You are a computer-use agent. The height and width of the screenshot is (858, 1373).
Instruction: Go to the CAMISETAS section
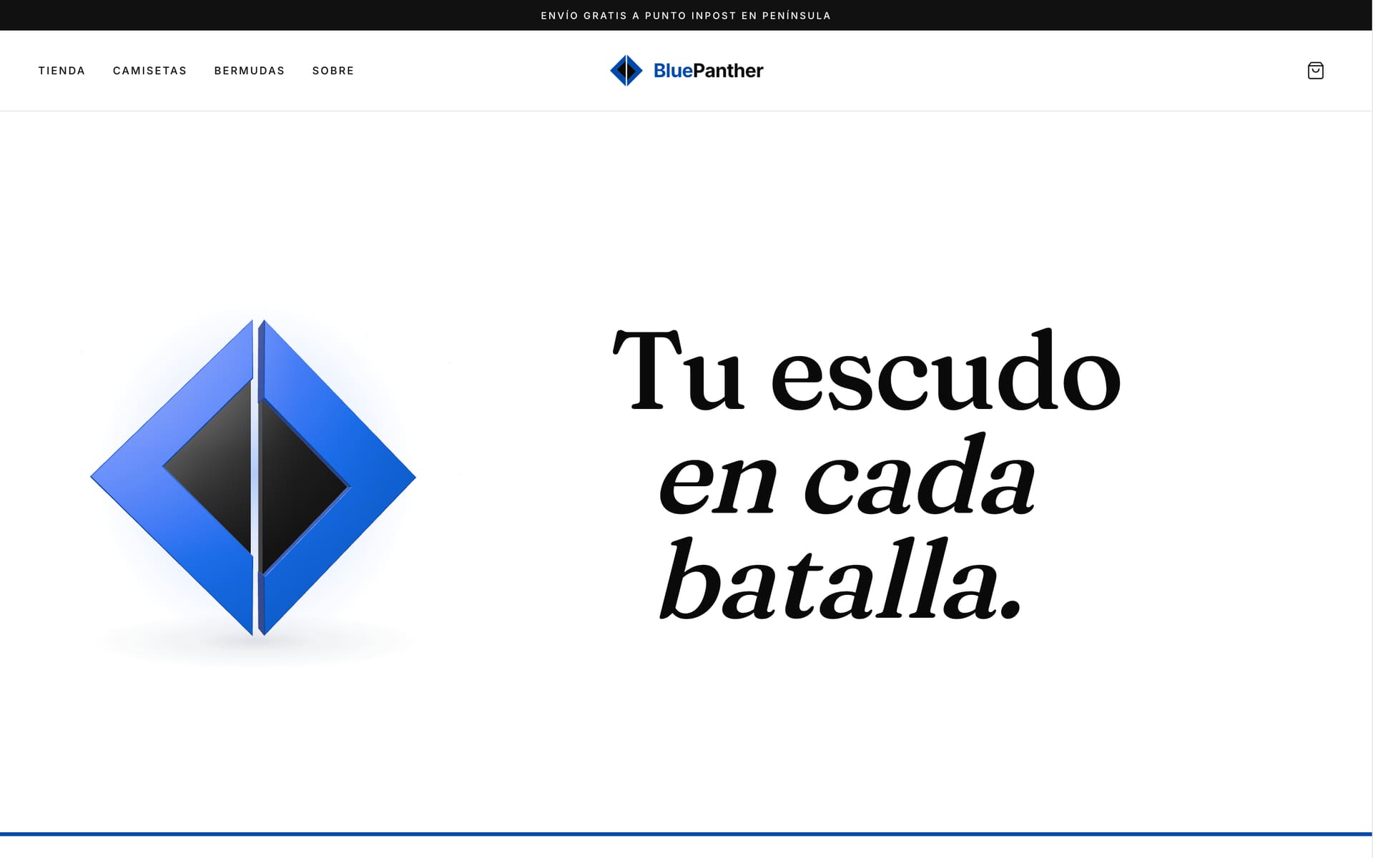[x=149, y=71]
